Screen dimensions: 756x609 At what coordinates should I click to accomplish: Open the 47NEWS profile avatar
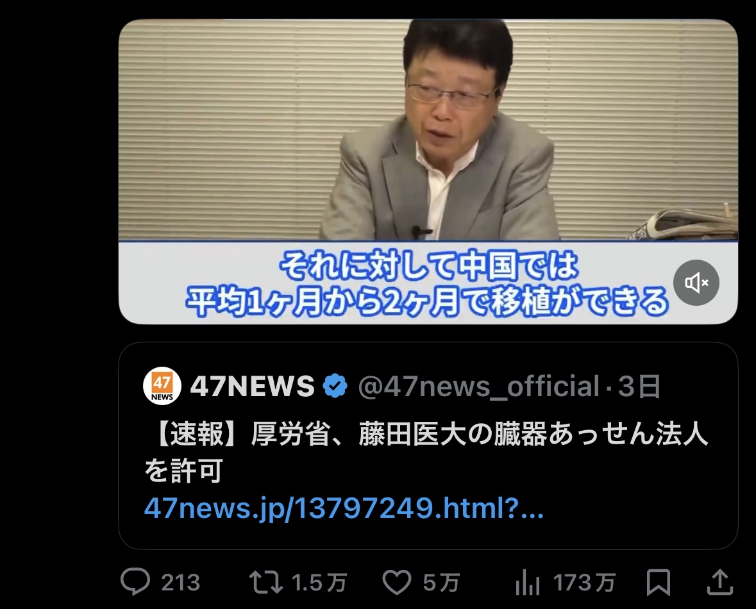tap(162, 386)
